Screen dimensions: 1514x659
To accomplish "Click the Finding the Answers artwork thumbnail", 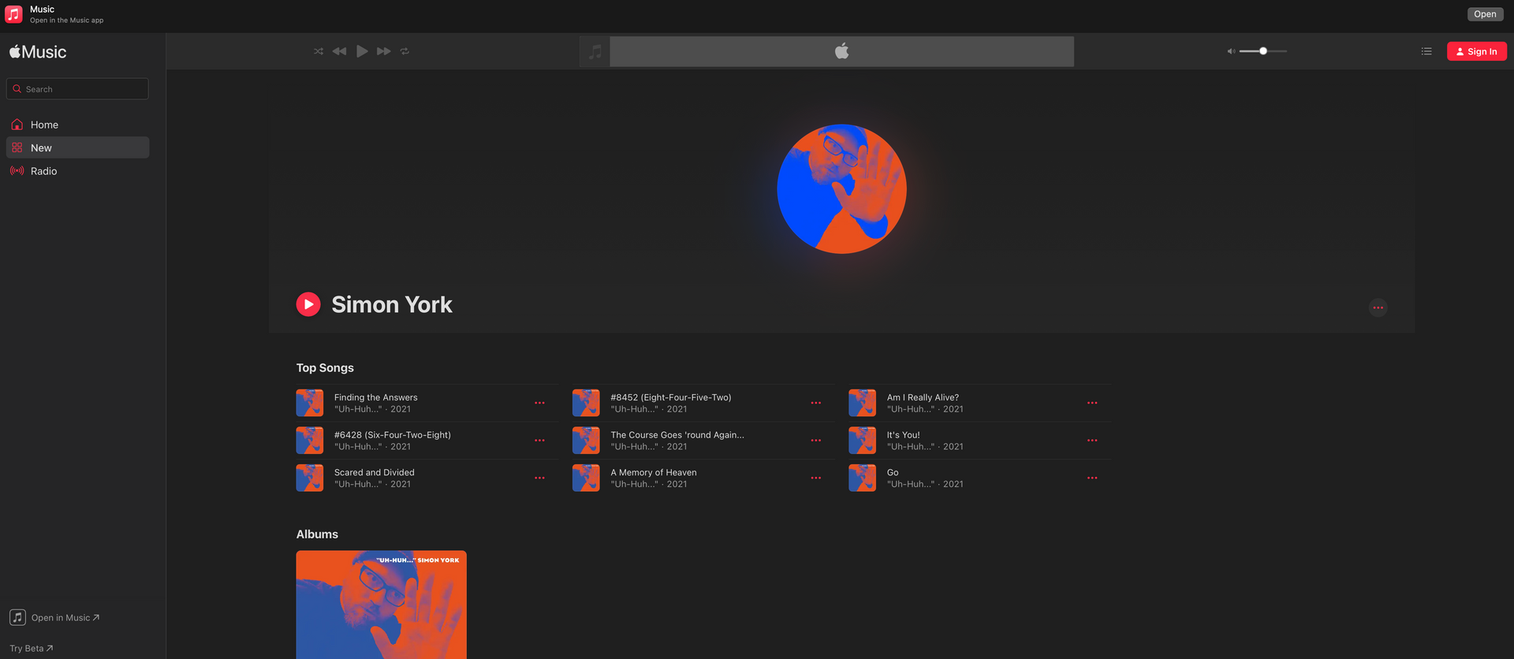I will 310,403.
